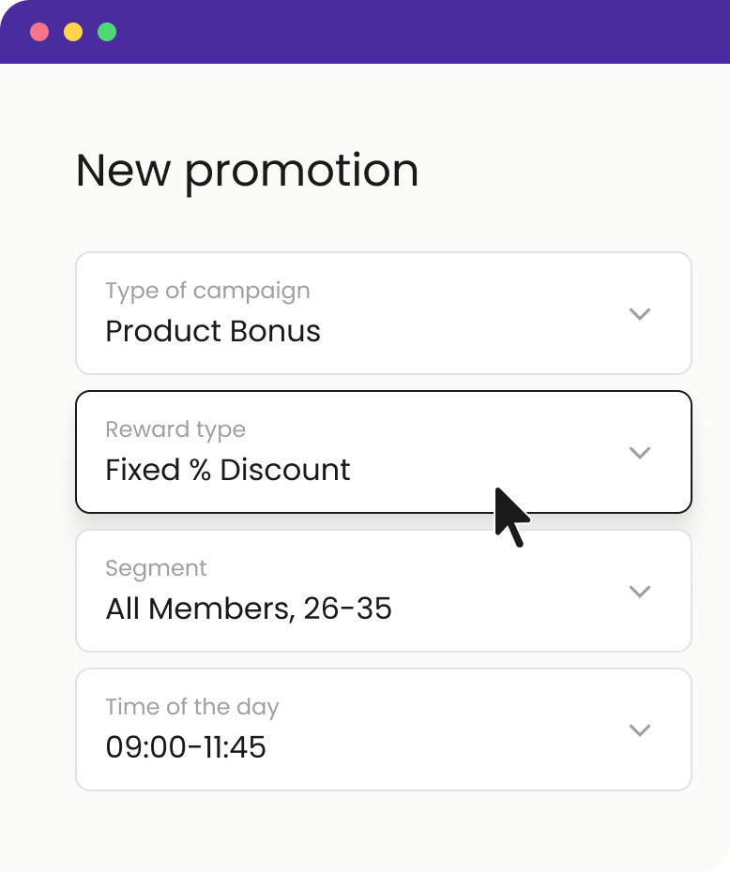Click the Reward type chevron arrow

pyautogui.click(x=639, y=452)
